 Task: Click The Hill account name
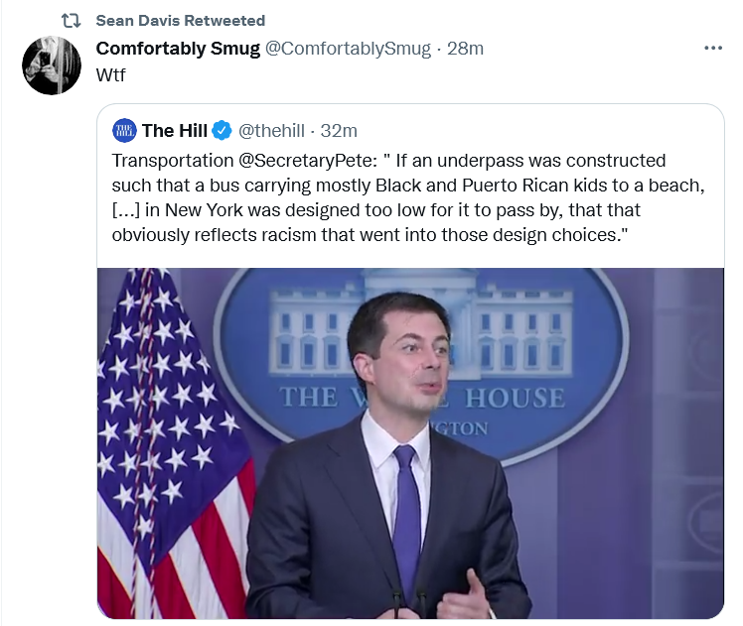[x=175, y=131]
